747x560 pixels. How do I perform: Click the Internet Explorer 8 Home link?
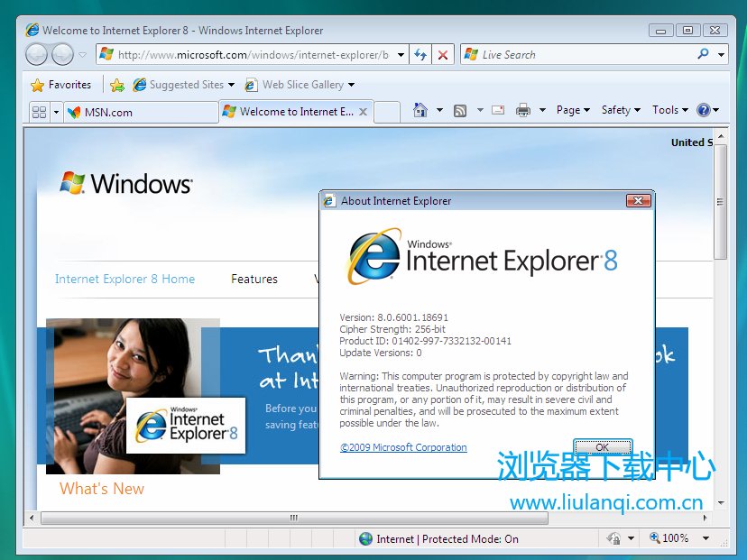point(124,279)
